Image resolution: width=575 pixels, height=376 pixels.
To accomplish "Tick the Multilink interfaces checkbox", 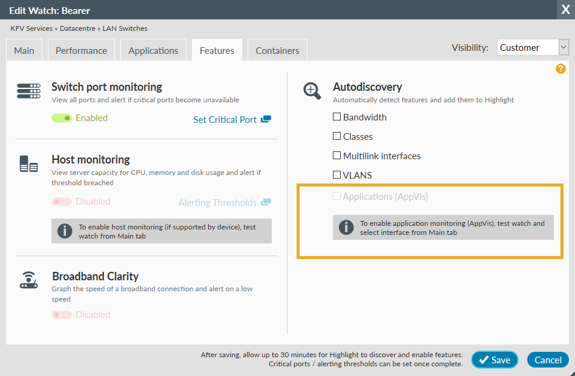I will (x=337, y=155).
